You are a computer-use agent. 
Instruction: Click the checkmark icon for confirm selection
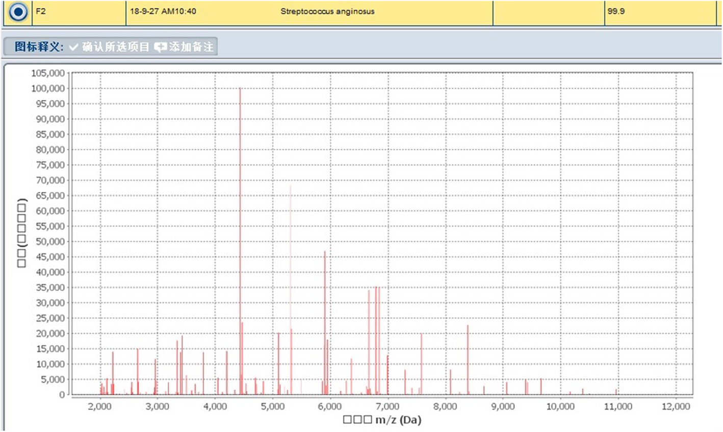point(74,47)
